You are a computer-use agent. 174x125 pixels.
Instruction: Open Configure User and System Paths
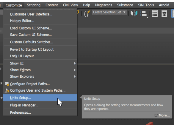coord(40,90)
